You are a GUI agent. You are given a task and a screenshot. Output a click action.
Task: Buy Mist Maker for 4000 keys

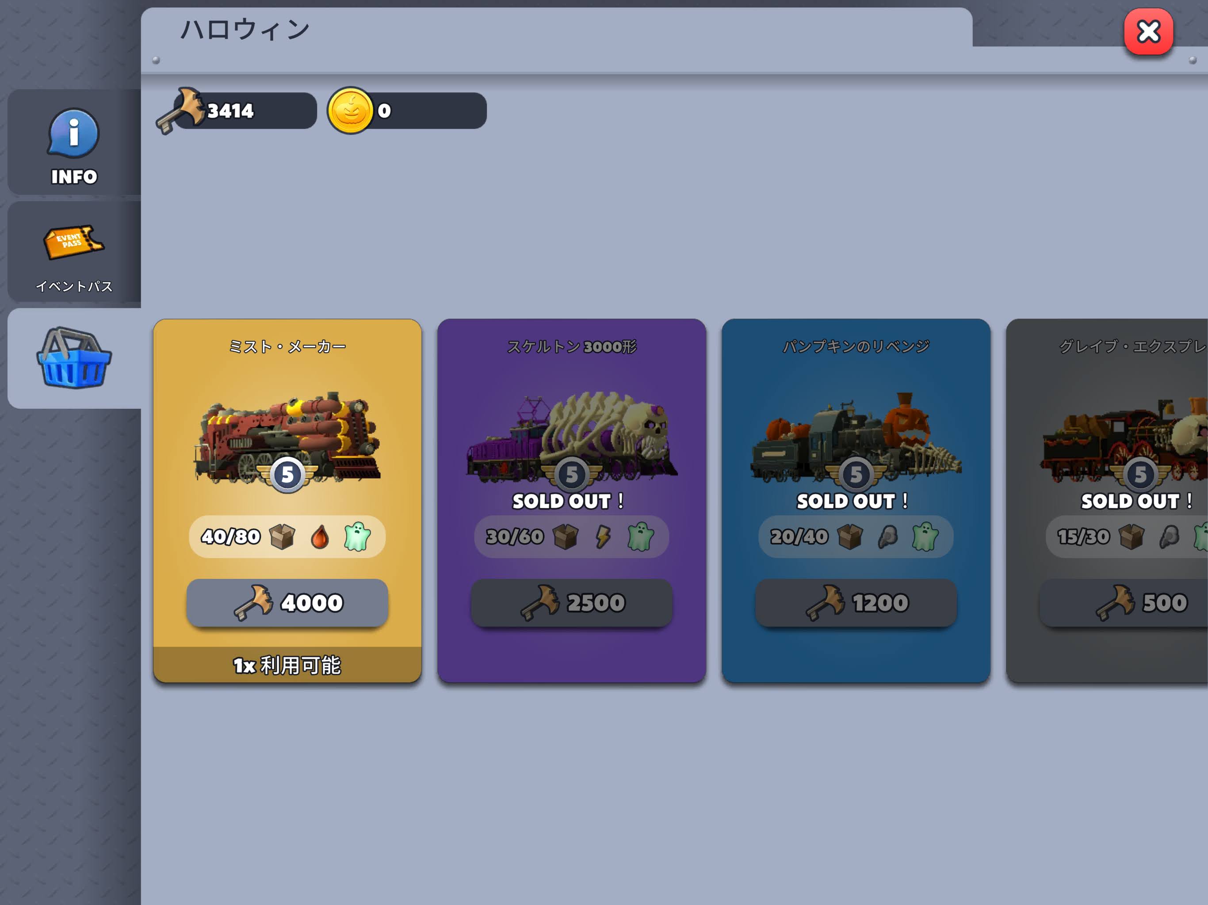287,603
